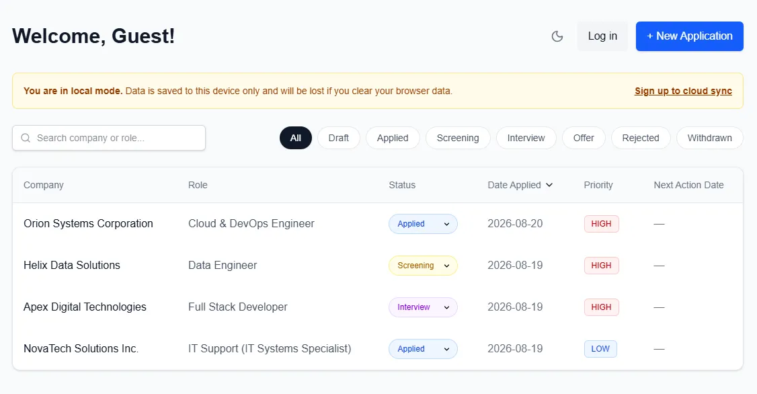
Task: Click the LOW priority badge for NovaTech
Action: 600,348
